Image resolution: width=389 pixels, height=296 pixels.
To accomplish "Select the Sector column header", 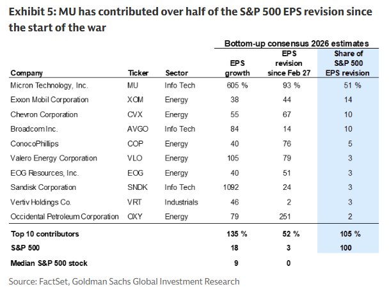I will pyautogui.click(x=176, y=73).
